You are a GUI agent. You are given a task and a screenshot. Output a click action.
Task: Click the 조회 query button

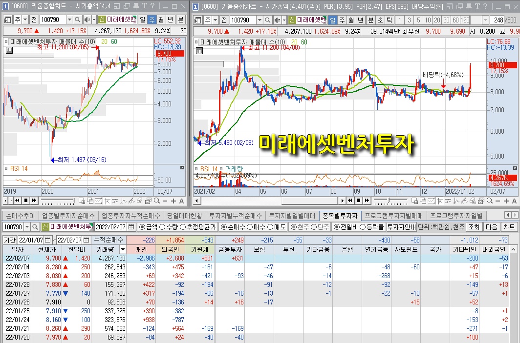[x=474, y=227]
